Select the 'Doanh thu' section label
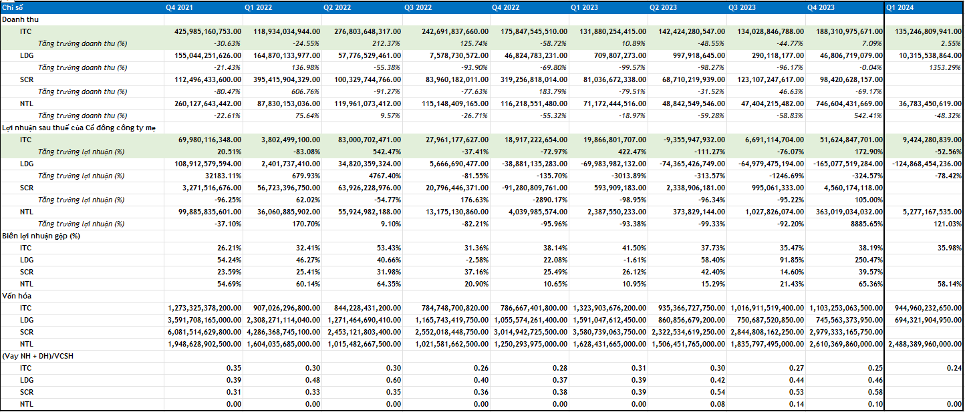The image size is (965, 412). pyautogui.click(x=20, y=20)
